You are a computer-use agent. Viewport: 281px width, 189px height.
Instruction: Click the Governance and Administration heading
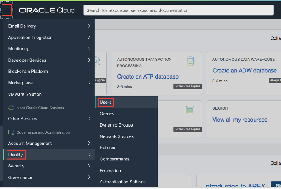coord(43,132)
